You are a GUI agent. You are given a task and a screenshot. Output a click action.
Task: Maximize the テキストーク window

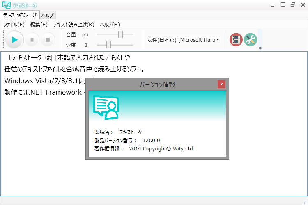click(283, 5)
